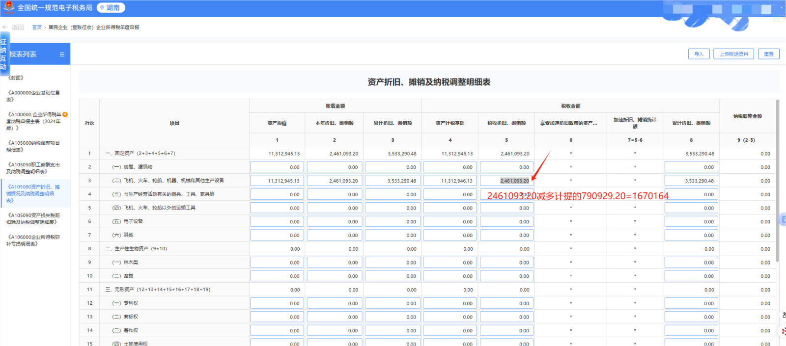Click the 资产原值 field in 电子设备 row

pos(277,221)
